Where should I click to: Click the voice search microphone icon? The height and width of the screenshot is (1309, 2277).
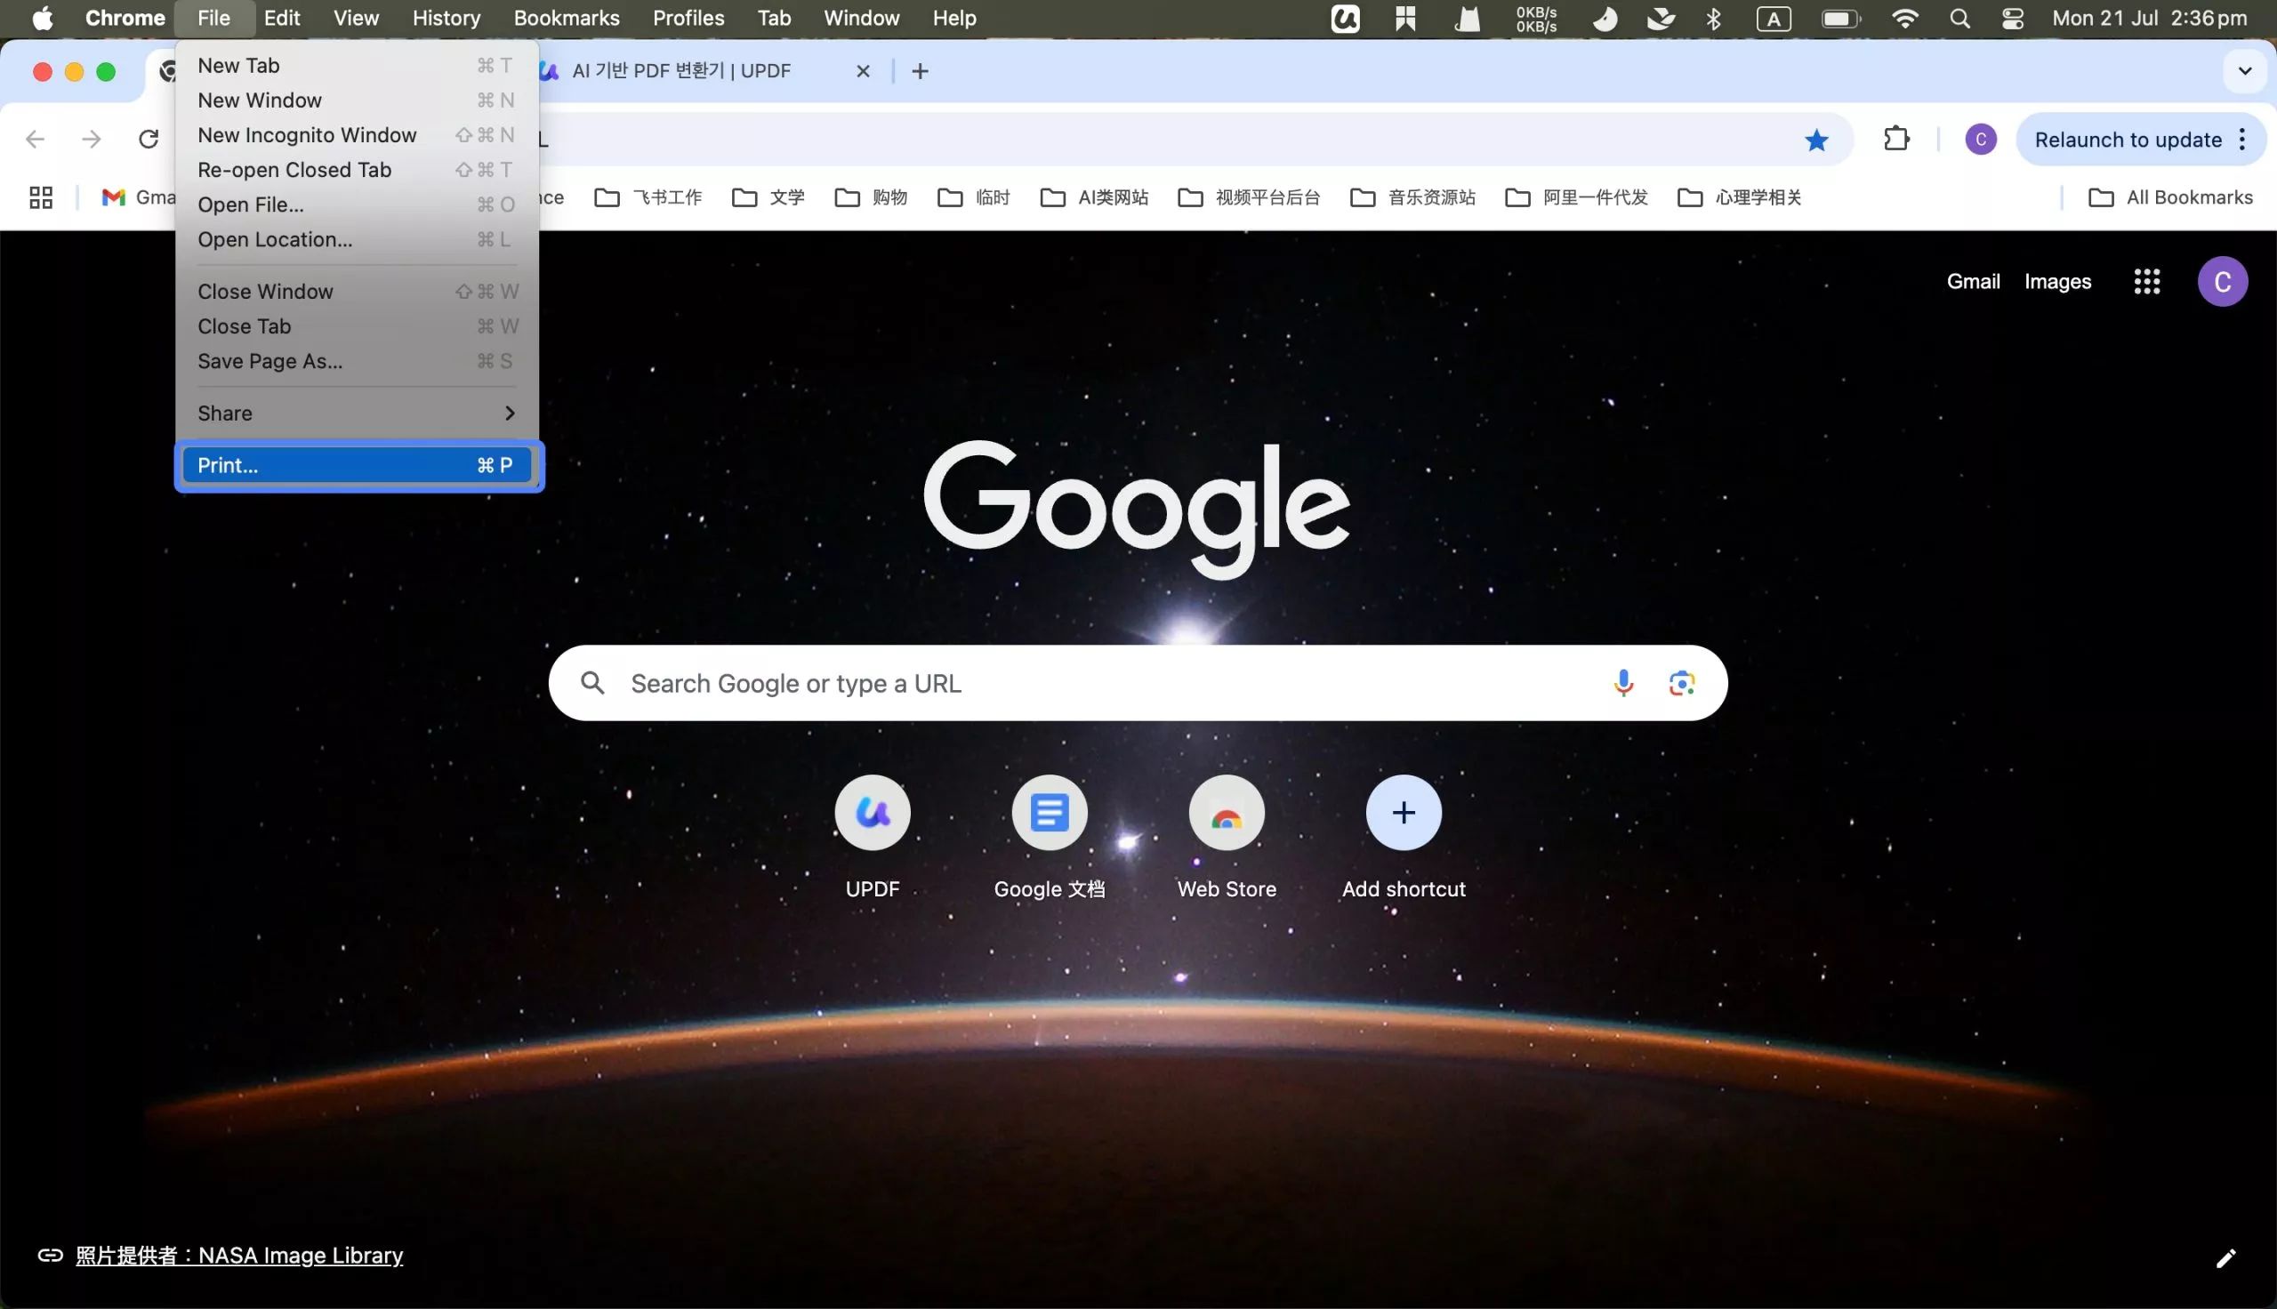(1623, 683)
